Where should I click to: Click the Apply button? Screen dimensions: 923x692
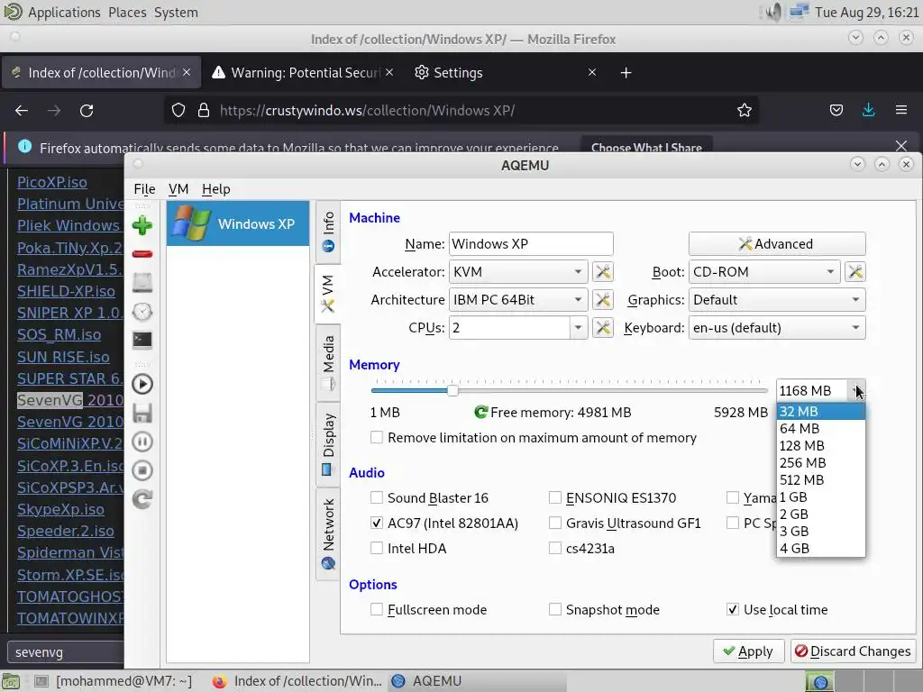click(748, 651)
